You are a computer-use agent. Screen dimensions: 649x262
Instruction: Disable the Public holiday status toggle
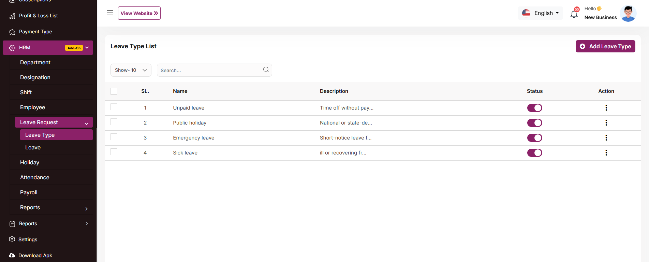[x=534, y=123]
